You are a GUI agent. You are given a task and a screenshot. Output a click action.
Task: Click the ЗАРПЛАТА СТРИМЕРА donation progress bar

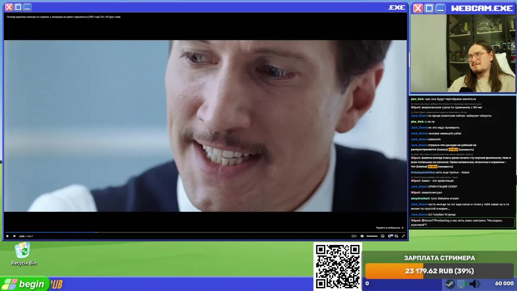(x=439, y=271)
